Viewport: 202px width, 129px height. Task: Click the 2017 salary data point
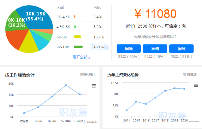(x=155, y=97)
